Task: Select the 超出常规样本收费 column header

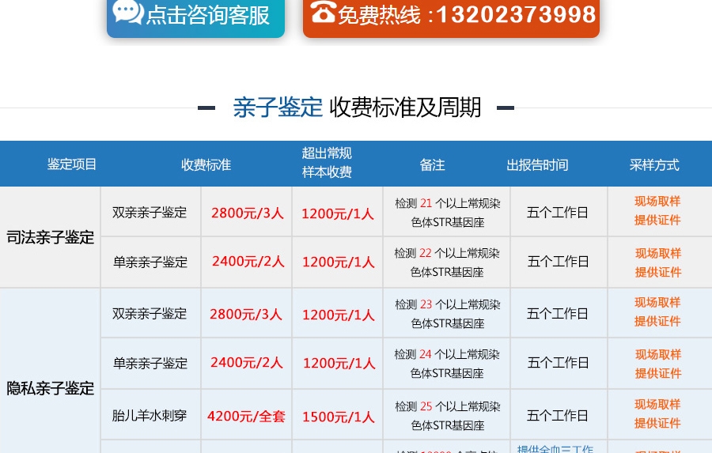Action: point(327,163)
